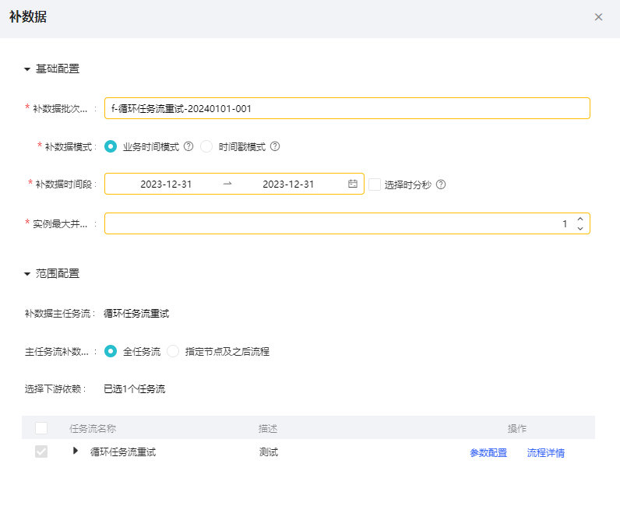Enable the 选择时分秒 checkbox
Viewport: 620px width, 506px height.
pos(375,184)
